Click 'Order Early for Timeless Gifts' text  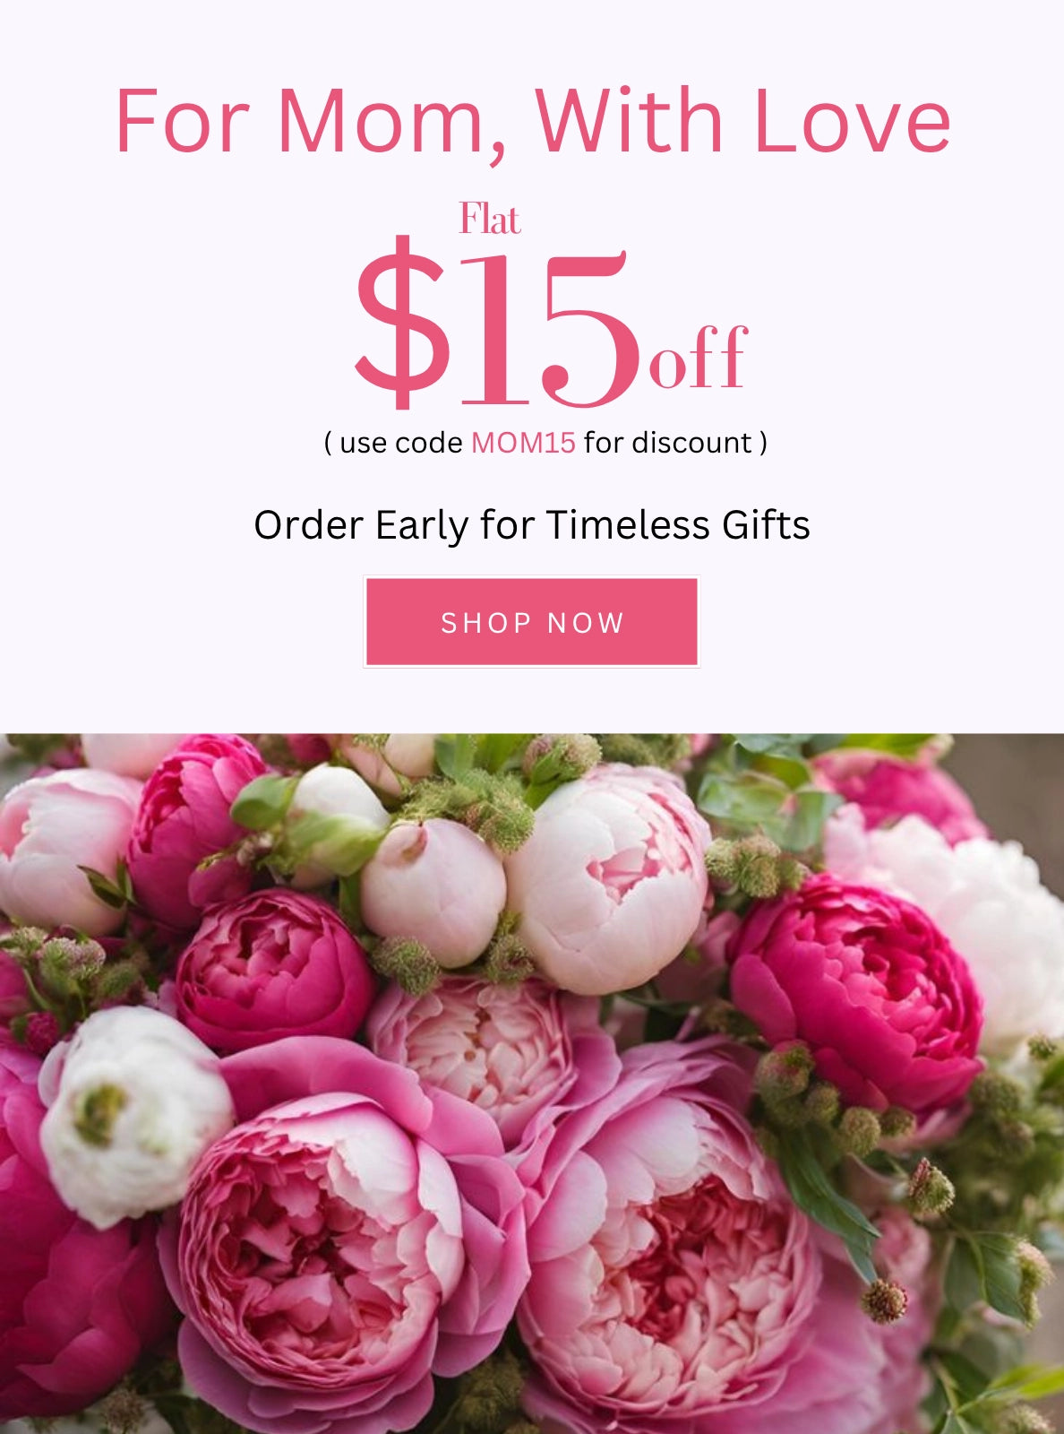point(532,525)
